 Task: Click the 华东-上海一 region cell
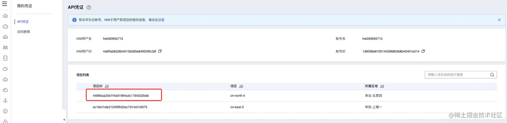[374, 107]
